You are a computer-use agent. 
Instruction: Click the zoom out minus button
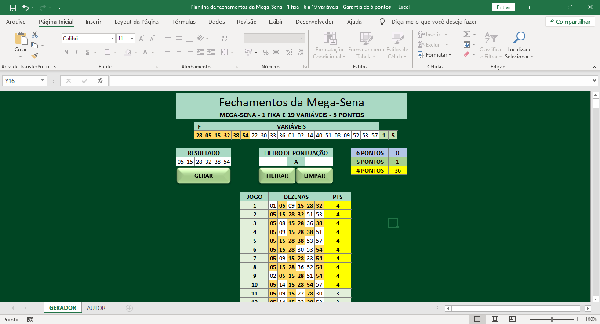coord(525,319)
